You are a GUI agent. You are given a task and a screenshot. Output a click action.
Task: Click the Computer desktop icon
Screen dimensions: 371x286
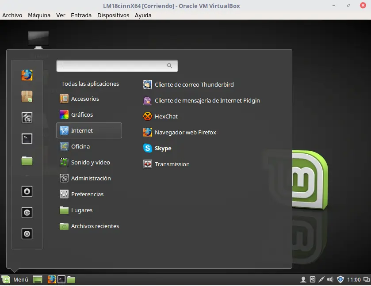tap(38, 40)
